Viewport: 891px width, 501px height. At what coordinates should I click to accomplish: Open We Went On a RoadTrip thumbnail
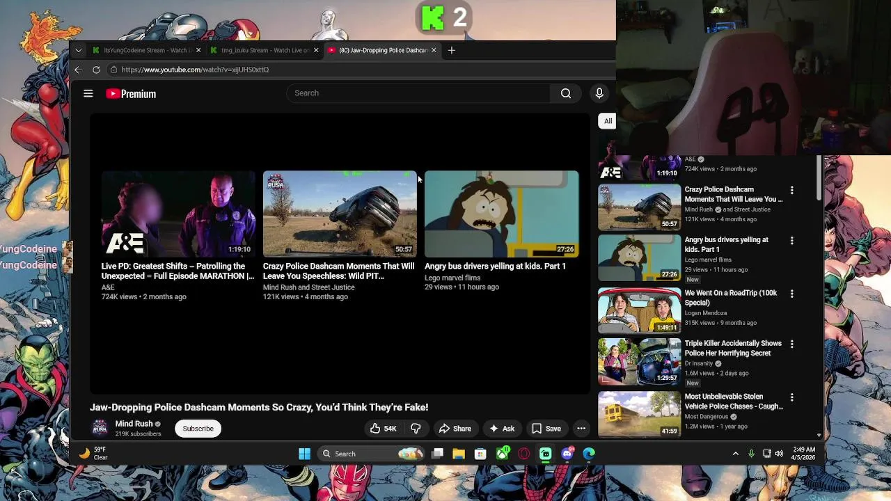tap(640, 310)
